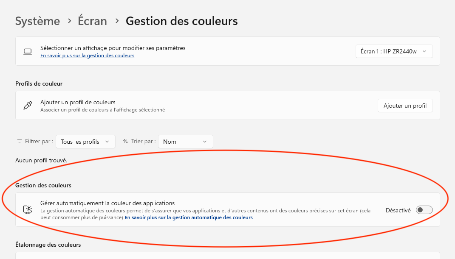Click the Étalonnage des couleurs heading
The image size is (455, 259).
point(48,245)
